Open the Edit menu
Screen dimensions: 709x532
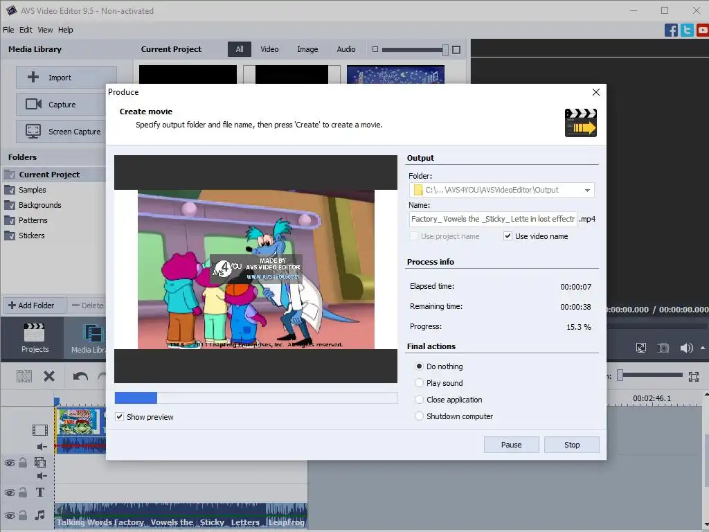26,30
